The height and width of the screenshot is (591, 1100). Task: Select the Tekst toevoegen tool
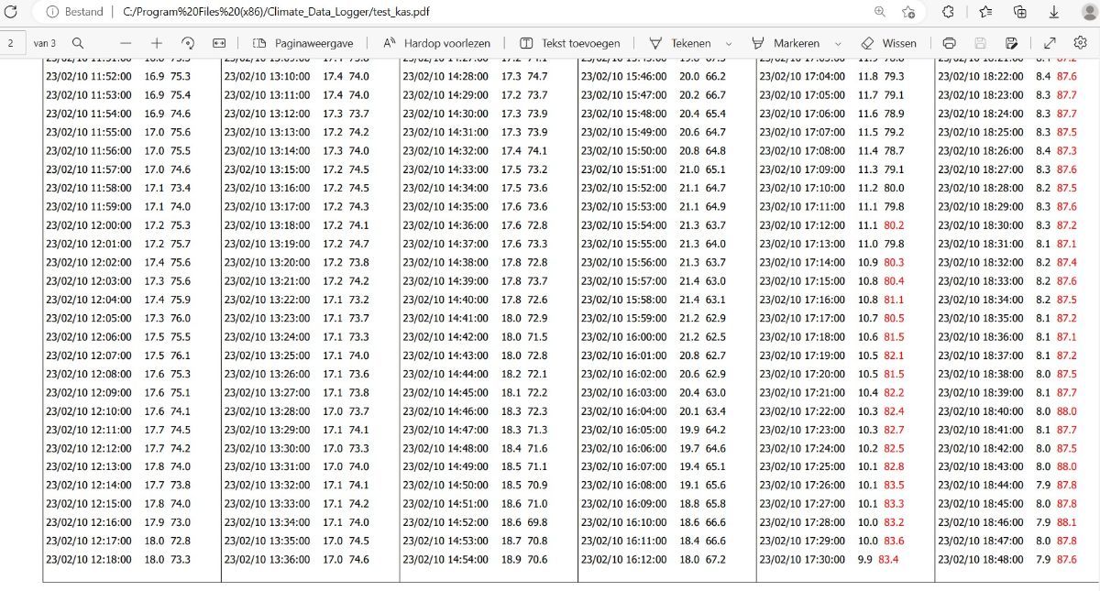click(x=569, y=43)
